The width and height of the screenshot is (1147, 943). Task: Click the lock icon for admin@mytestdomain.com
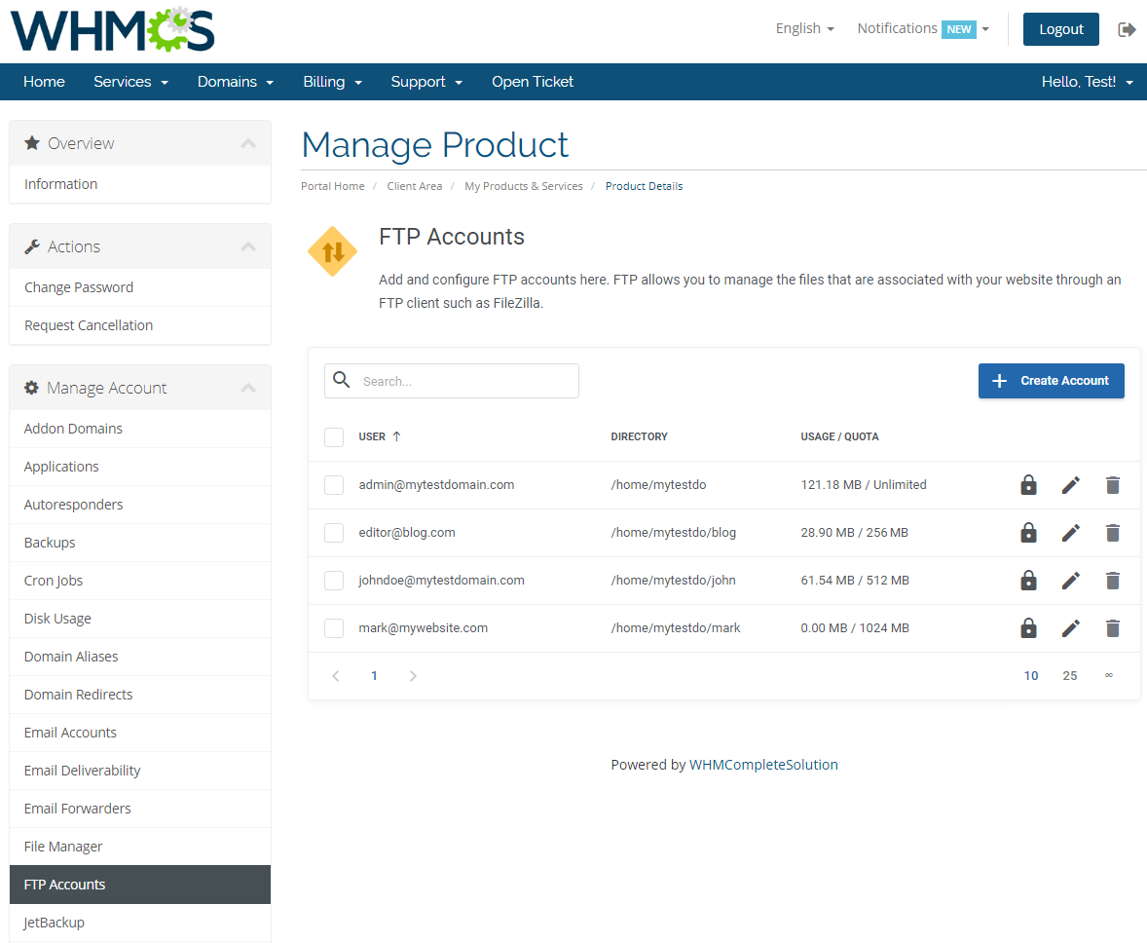[1028, 484]
